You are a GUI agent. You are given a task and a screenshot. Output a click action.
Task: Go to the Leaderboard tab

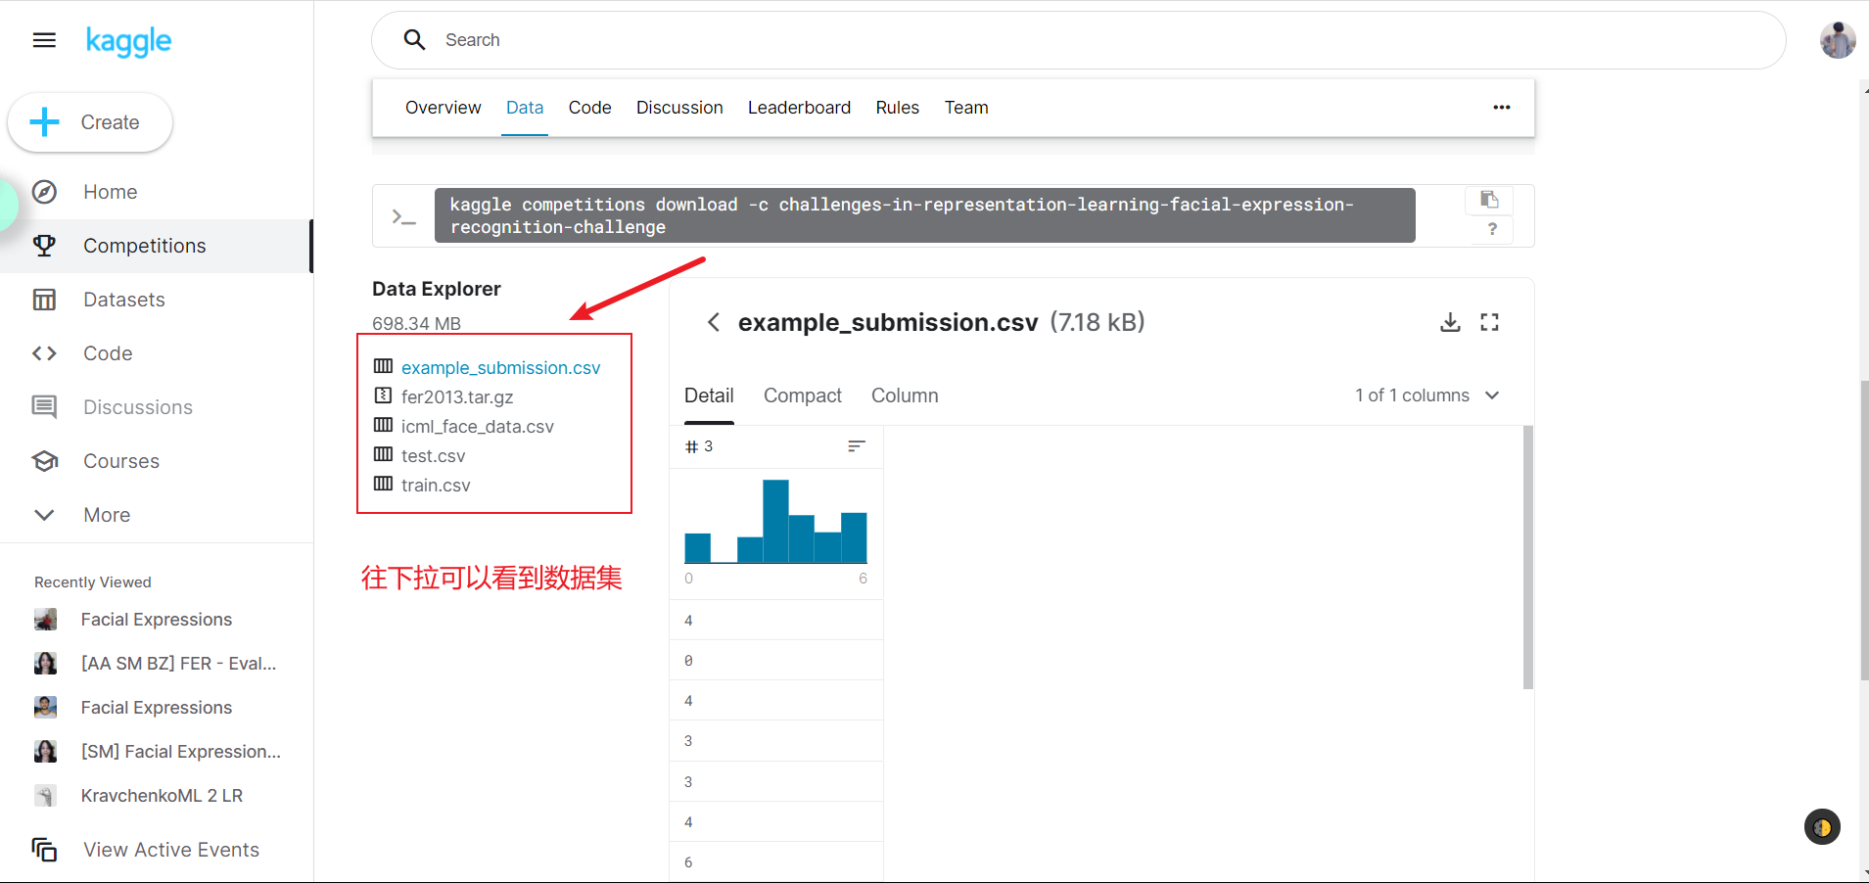pyautogui.click(x=799, y=108)
